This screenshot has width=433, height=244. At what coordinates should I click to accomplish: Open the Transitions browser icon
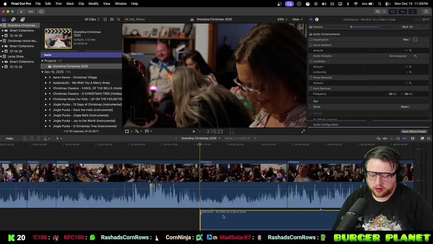[429, 138]
